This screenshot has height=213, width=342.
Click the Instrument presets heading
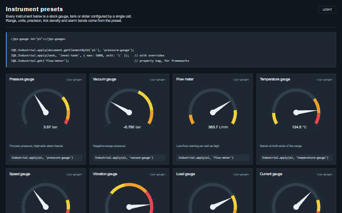tap(34, 9)
